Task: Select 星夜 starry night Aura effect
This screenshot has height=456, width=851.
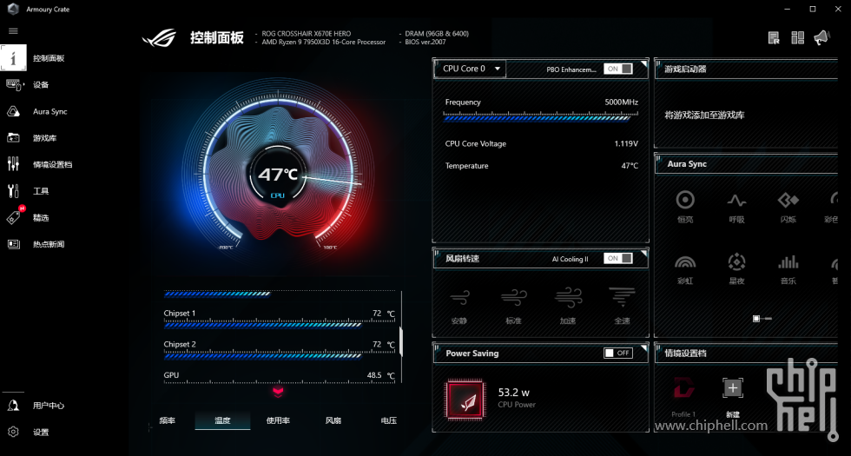Action: [736, 270]
